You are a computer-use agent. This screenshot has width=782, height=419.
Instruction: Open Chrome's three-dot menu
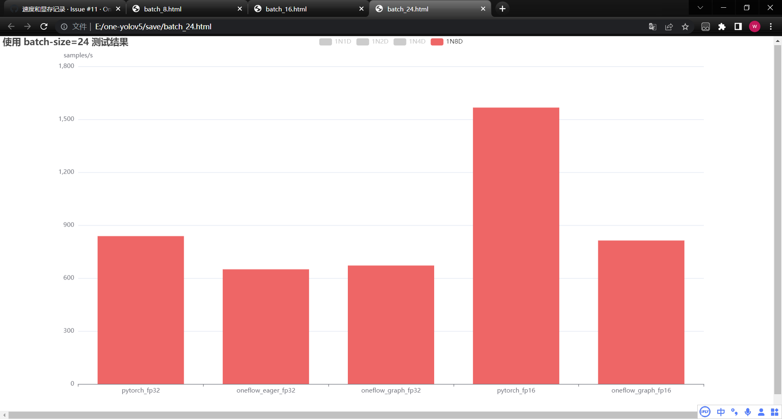click(x=771, y=26)
